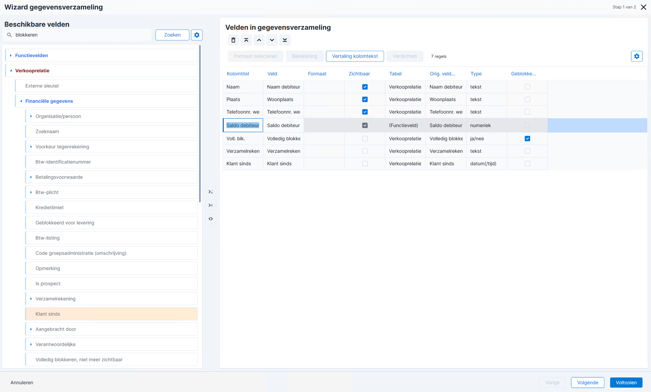This screenshot has width=651, height=392.
Task: Sort by the Kolomtitel column header
Action: tap(238, 74)
